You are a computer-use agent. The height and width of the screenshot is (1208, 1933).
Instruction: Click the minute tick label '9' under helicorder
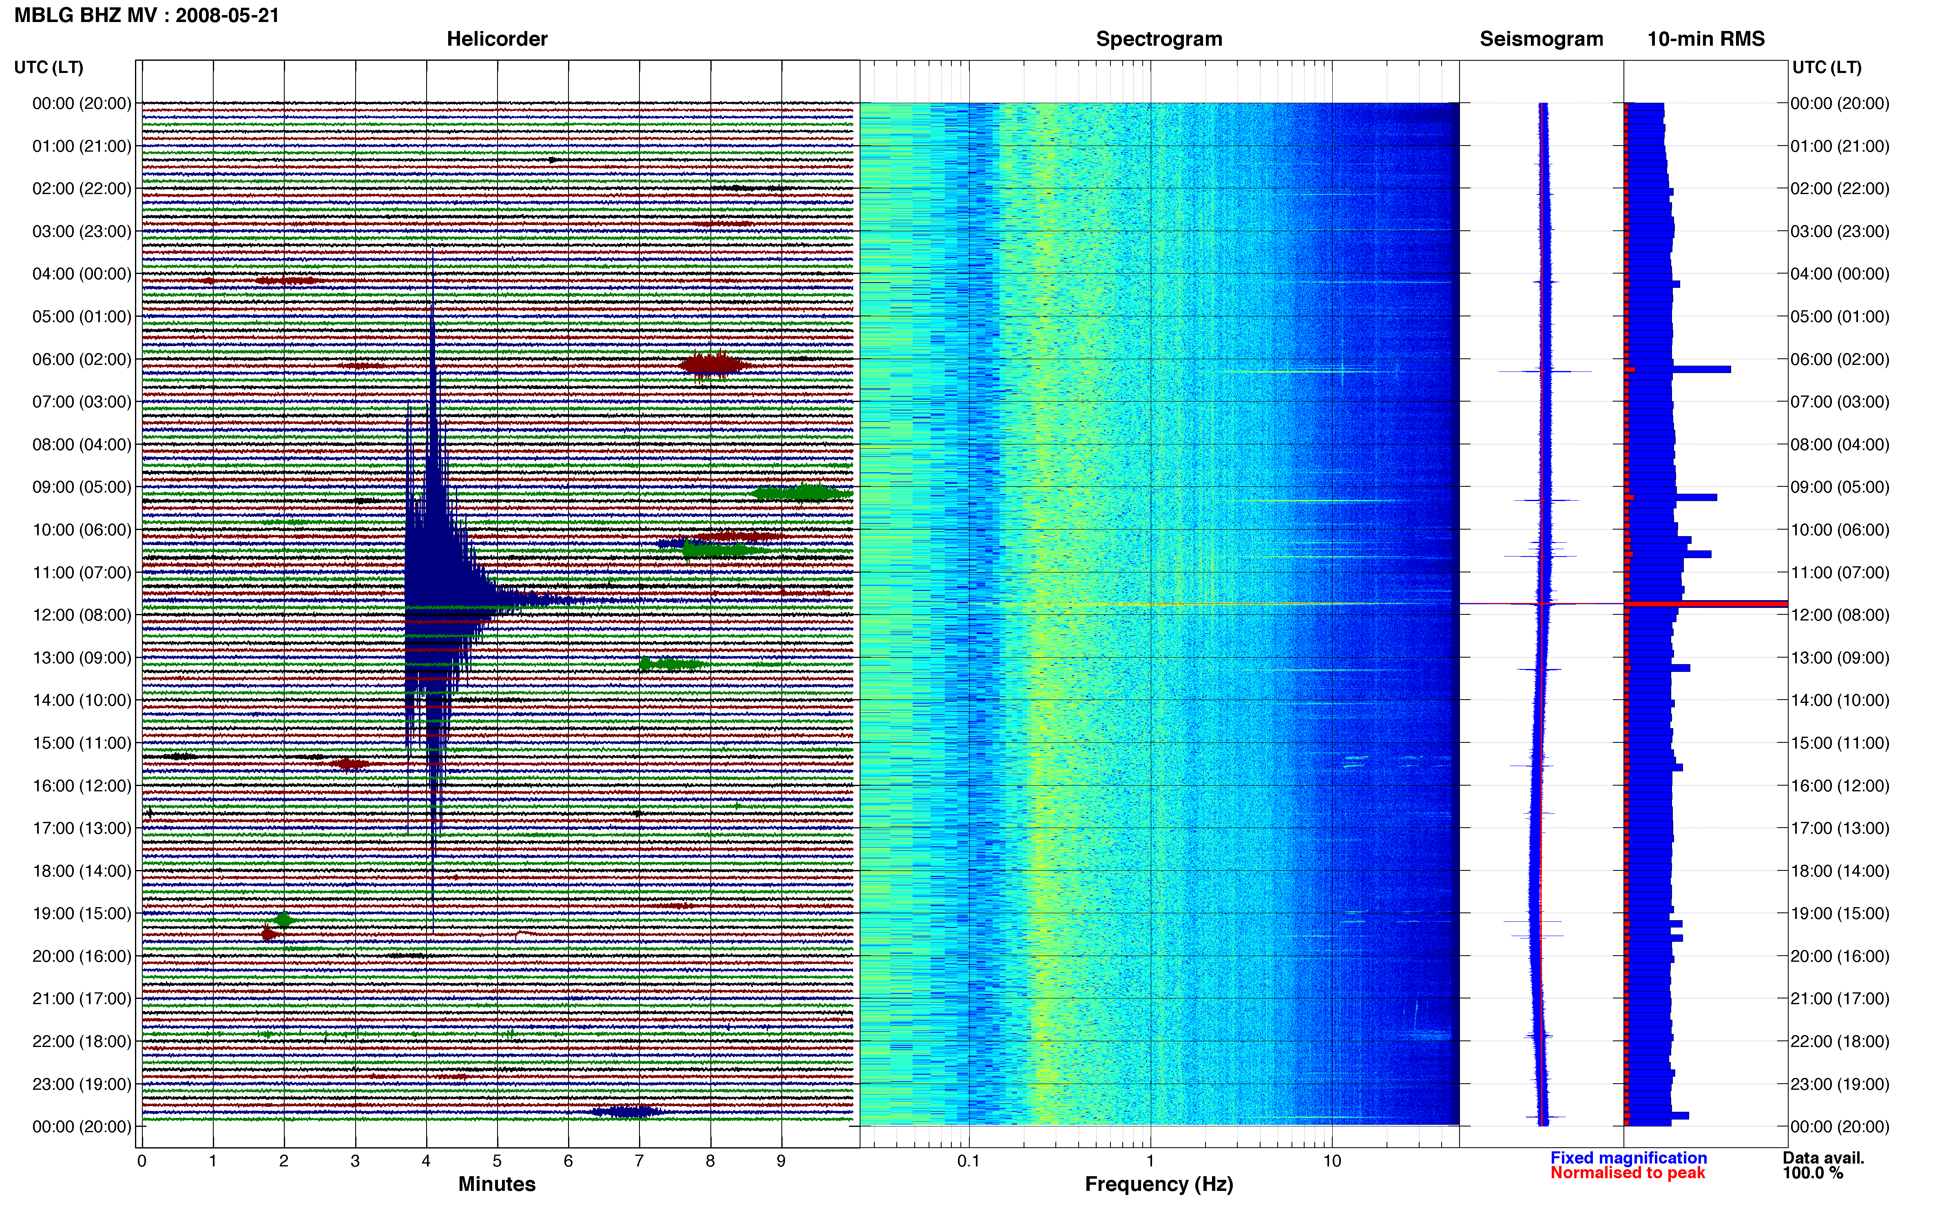point(781,1161)
